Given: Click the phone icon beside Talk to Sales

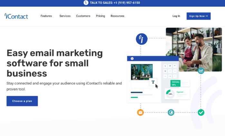Looking at the screenshot, I should (86, 3).
